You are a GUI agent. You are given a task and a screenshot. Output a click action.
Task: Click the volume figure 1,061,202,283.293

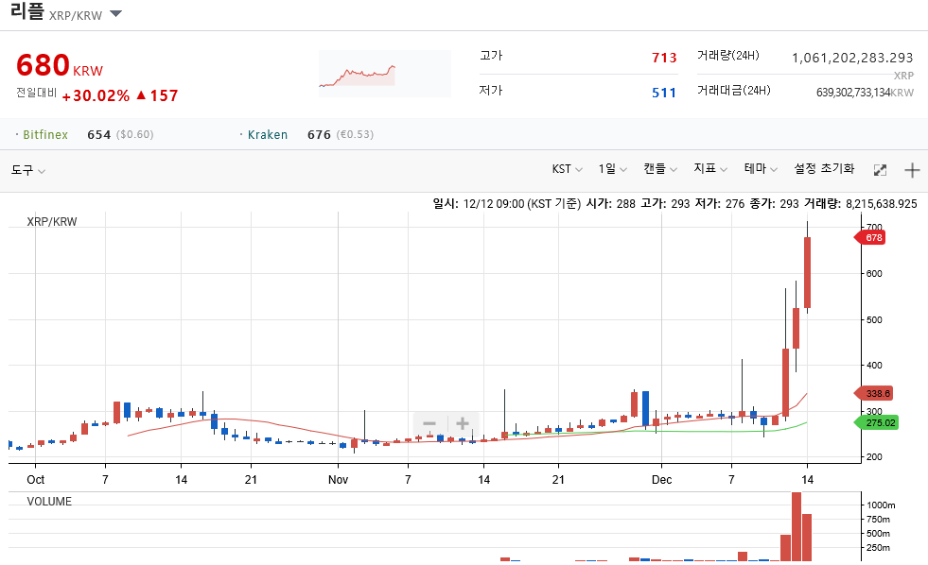pyautogui.click(x=852, y=58)
